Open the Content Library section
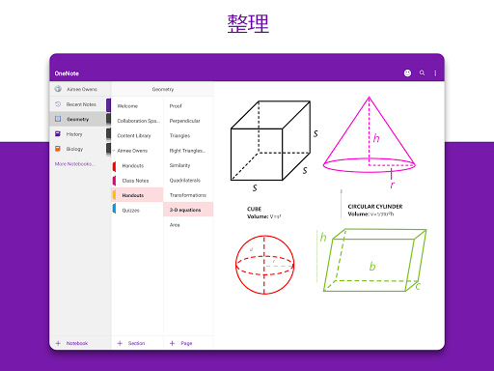The height and width of the screenshot is (371, 494). (134, 135)
